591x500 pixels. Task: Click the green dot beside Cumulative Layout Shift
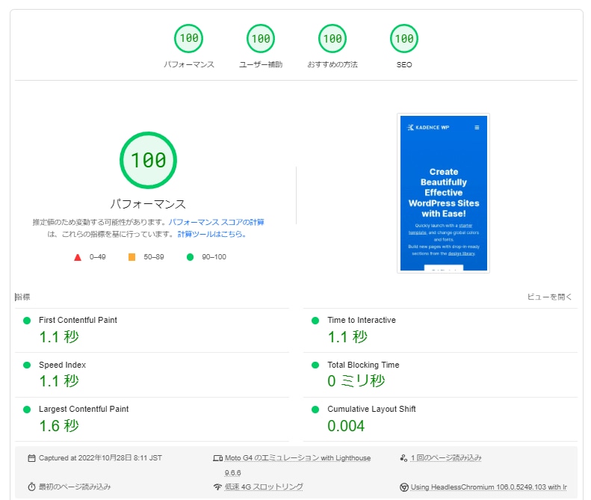tap(315, 410)
